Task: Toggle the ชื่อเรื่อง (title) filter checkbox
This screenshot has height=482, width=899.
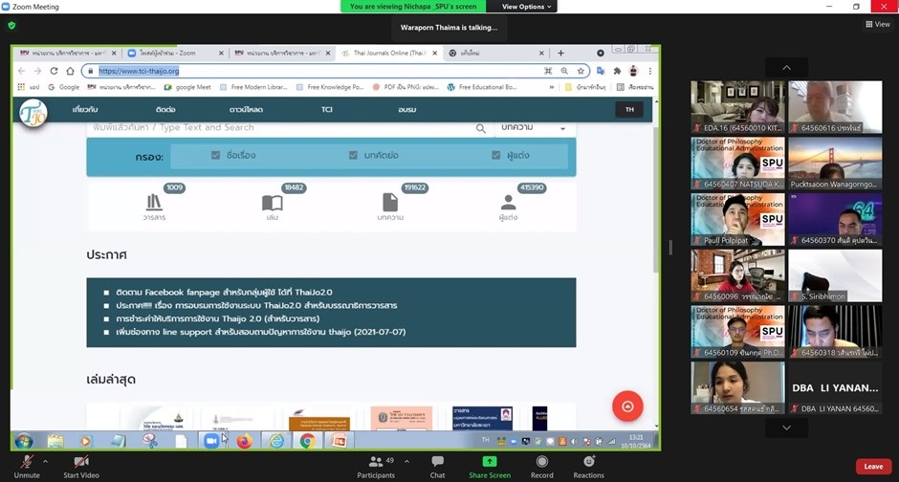Action: point(215,155)
